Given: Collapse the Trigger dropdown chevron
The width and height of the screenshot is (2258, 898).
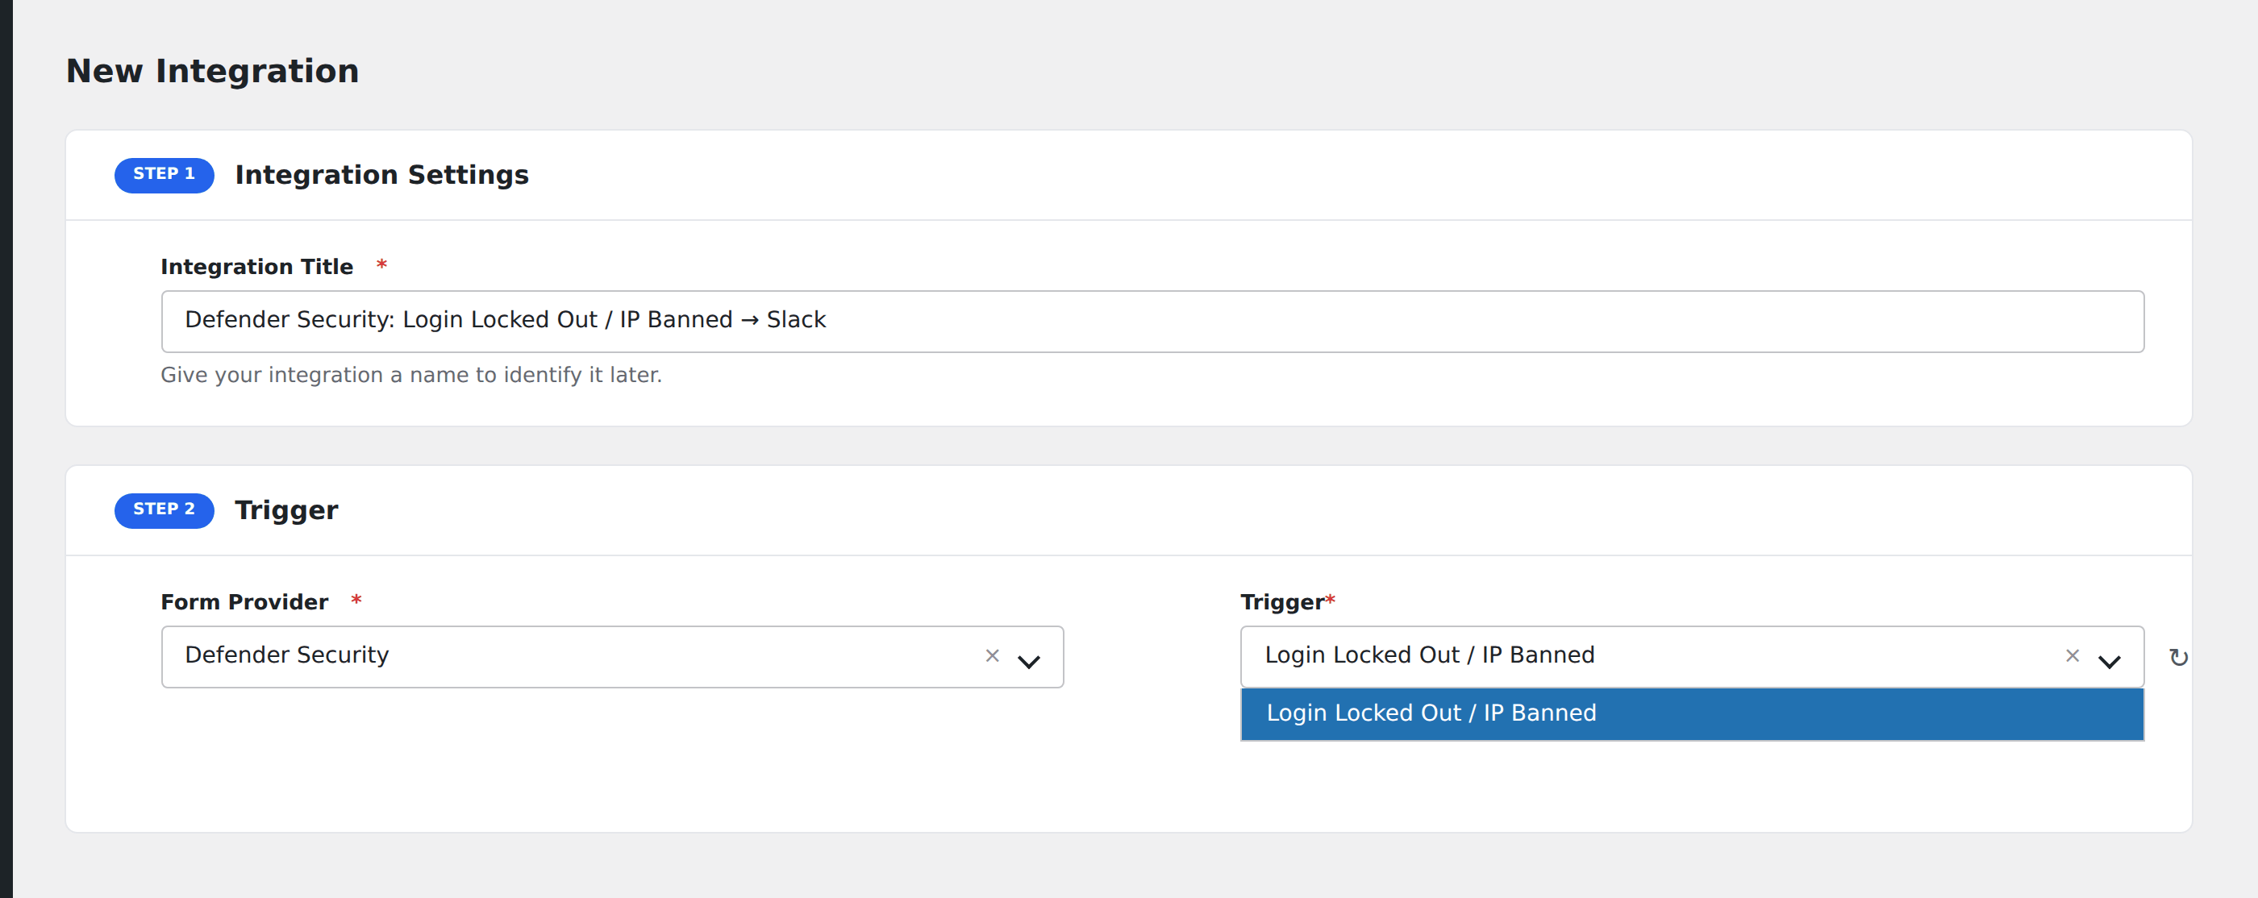Looking at the screenshot, I should pos(2109,662).
